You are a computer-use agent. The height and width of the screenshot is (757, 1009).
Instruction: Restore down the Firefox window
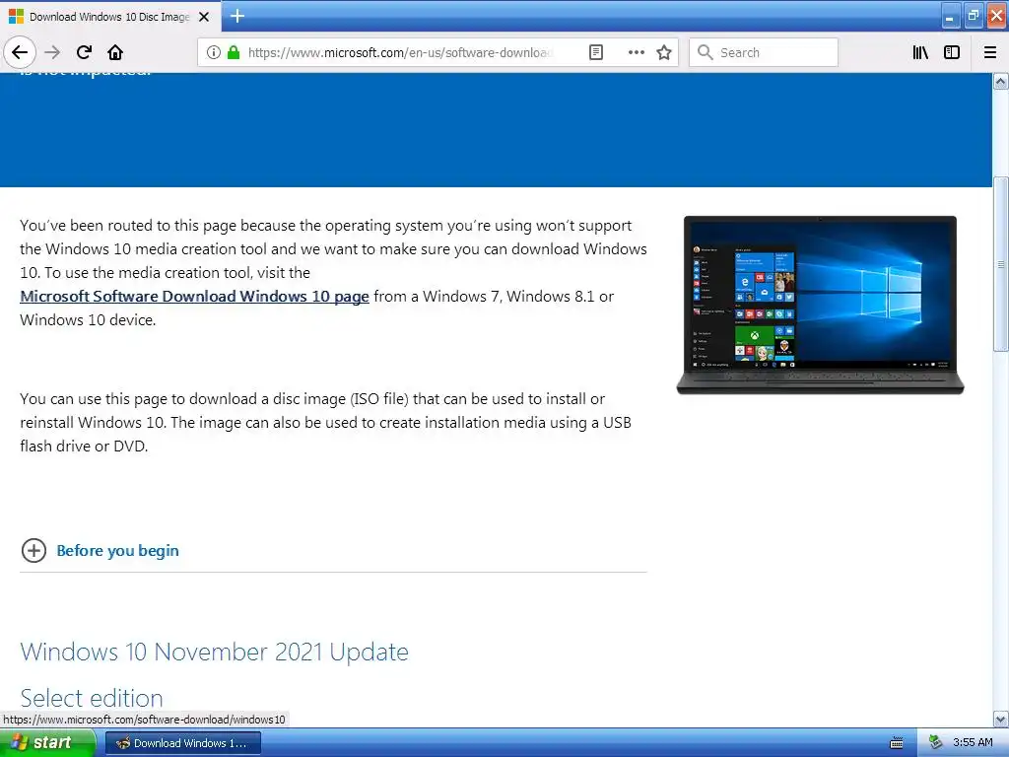(973, 16)
